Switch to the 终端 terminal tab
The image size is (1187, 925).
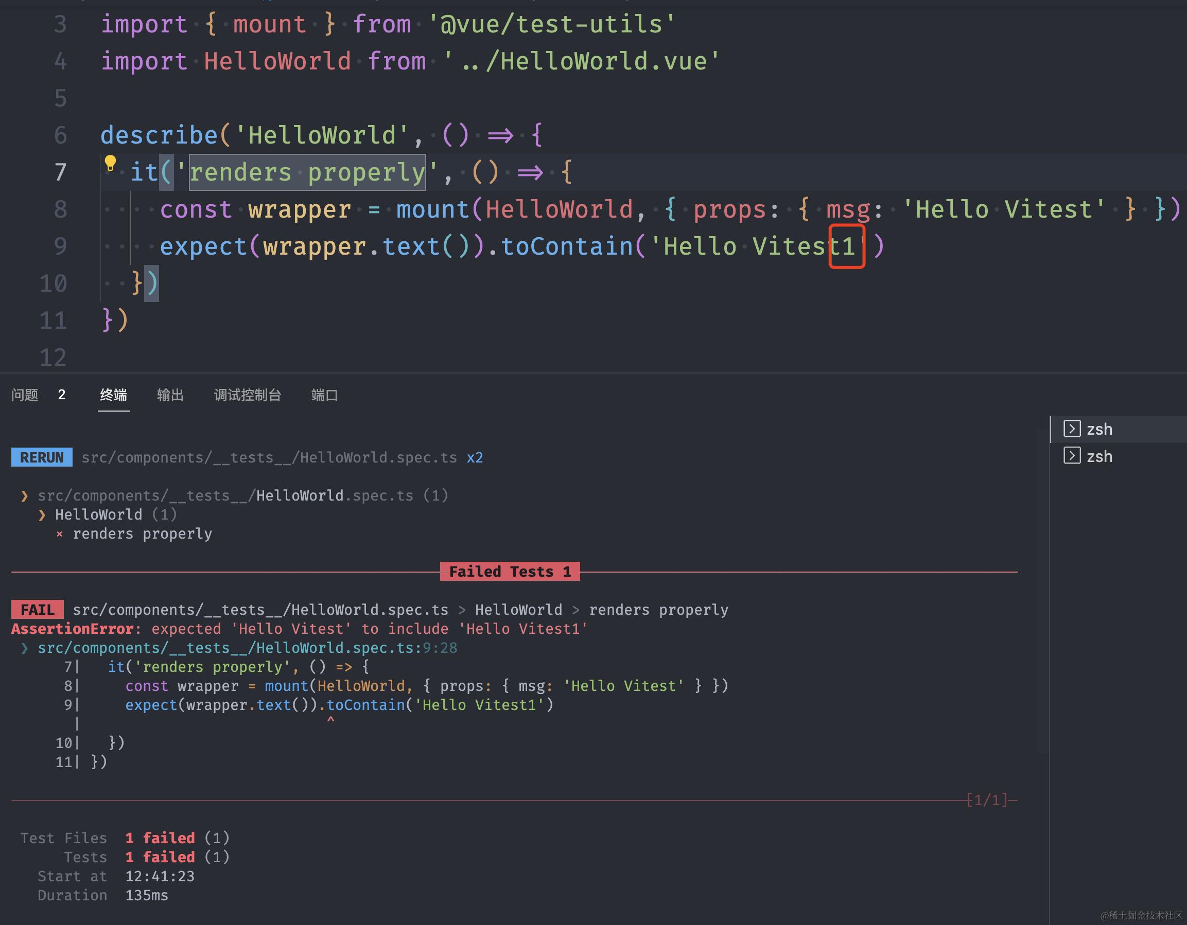pos(114,395)
